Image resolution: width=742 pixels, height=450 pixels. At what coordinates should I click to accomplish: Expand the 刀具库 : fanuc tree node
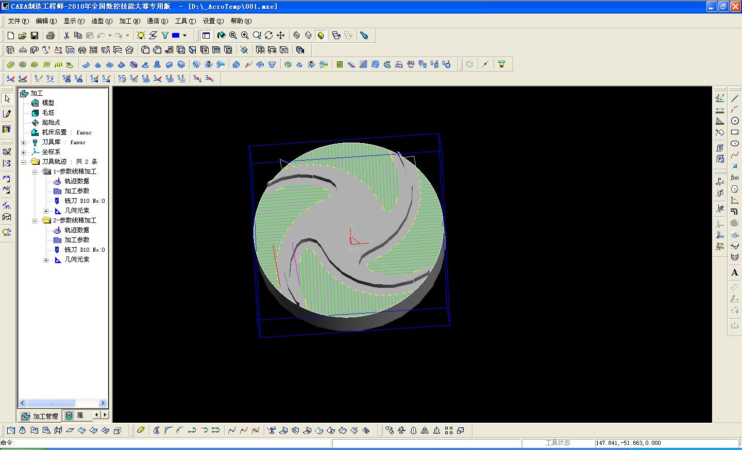(x=23, y=143)
